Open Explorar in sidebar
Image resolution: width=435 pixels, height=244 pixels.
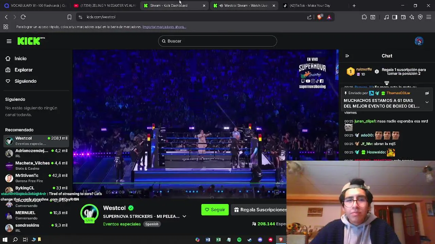23,70
